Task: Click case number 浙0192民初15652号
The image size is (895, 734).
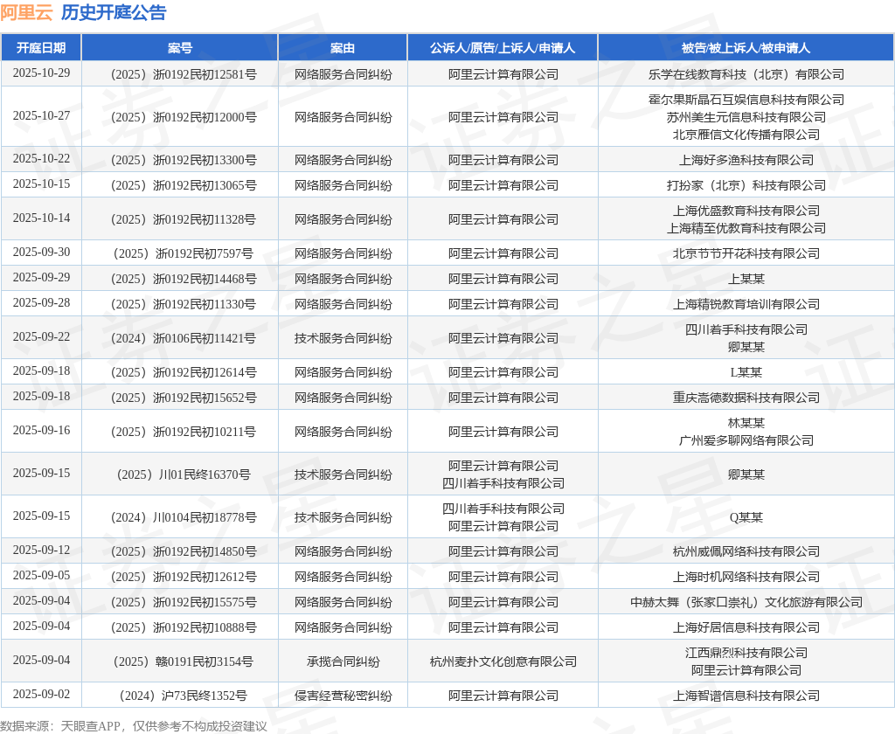Action: coord(184,398)
